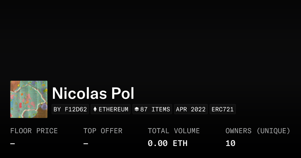301x158 pixels.
Task: Select the Nicolas Pol collection title
Action: (93, 94)
